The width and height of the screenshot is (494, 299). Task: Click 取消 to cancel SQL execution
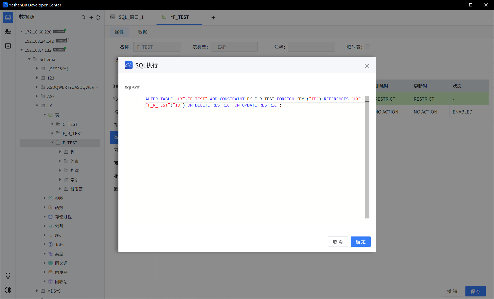[x=337, y=242]
